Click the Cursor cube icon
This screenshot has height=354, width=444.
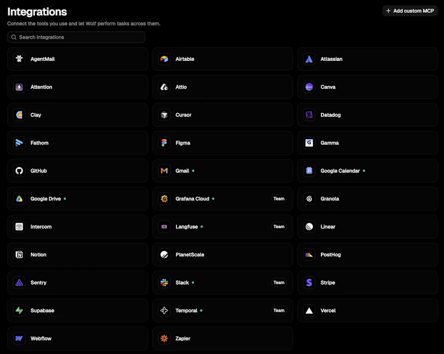pos(164,115)
